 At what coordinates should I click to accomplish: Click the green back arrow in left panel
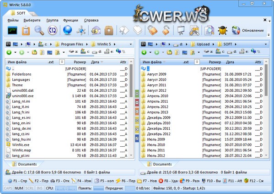[x=9, y=52]
